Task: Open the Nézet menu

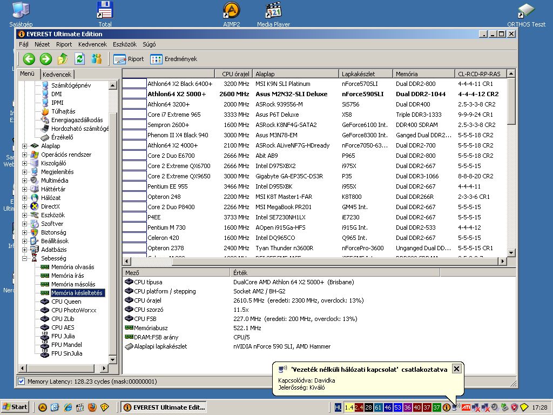Action: [x=42, y=44]
